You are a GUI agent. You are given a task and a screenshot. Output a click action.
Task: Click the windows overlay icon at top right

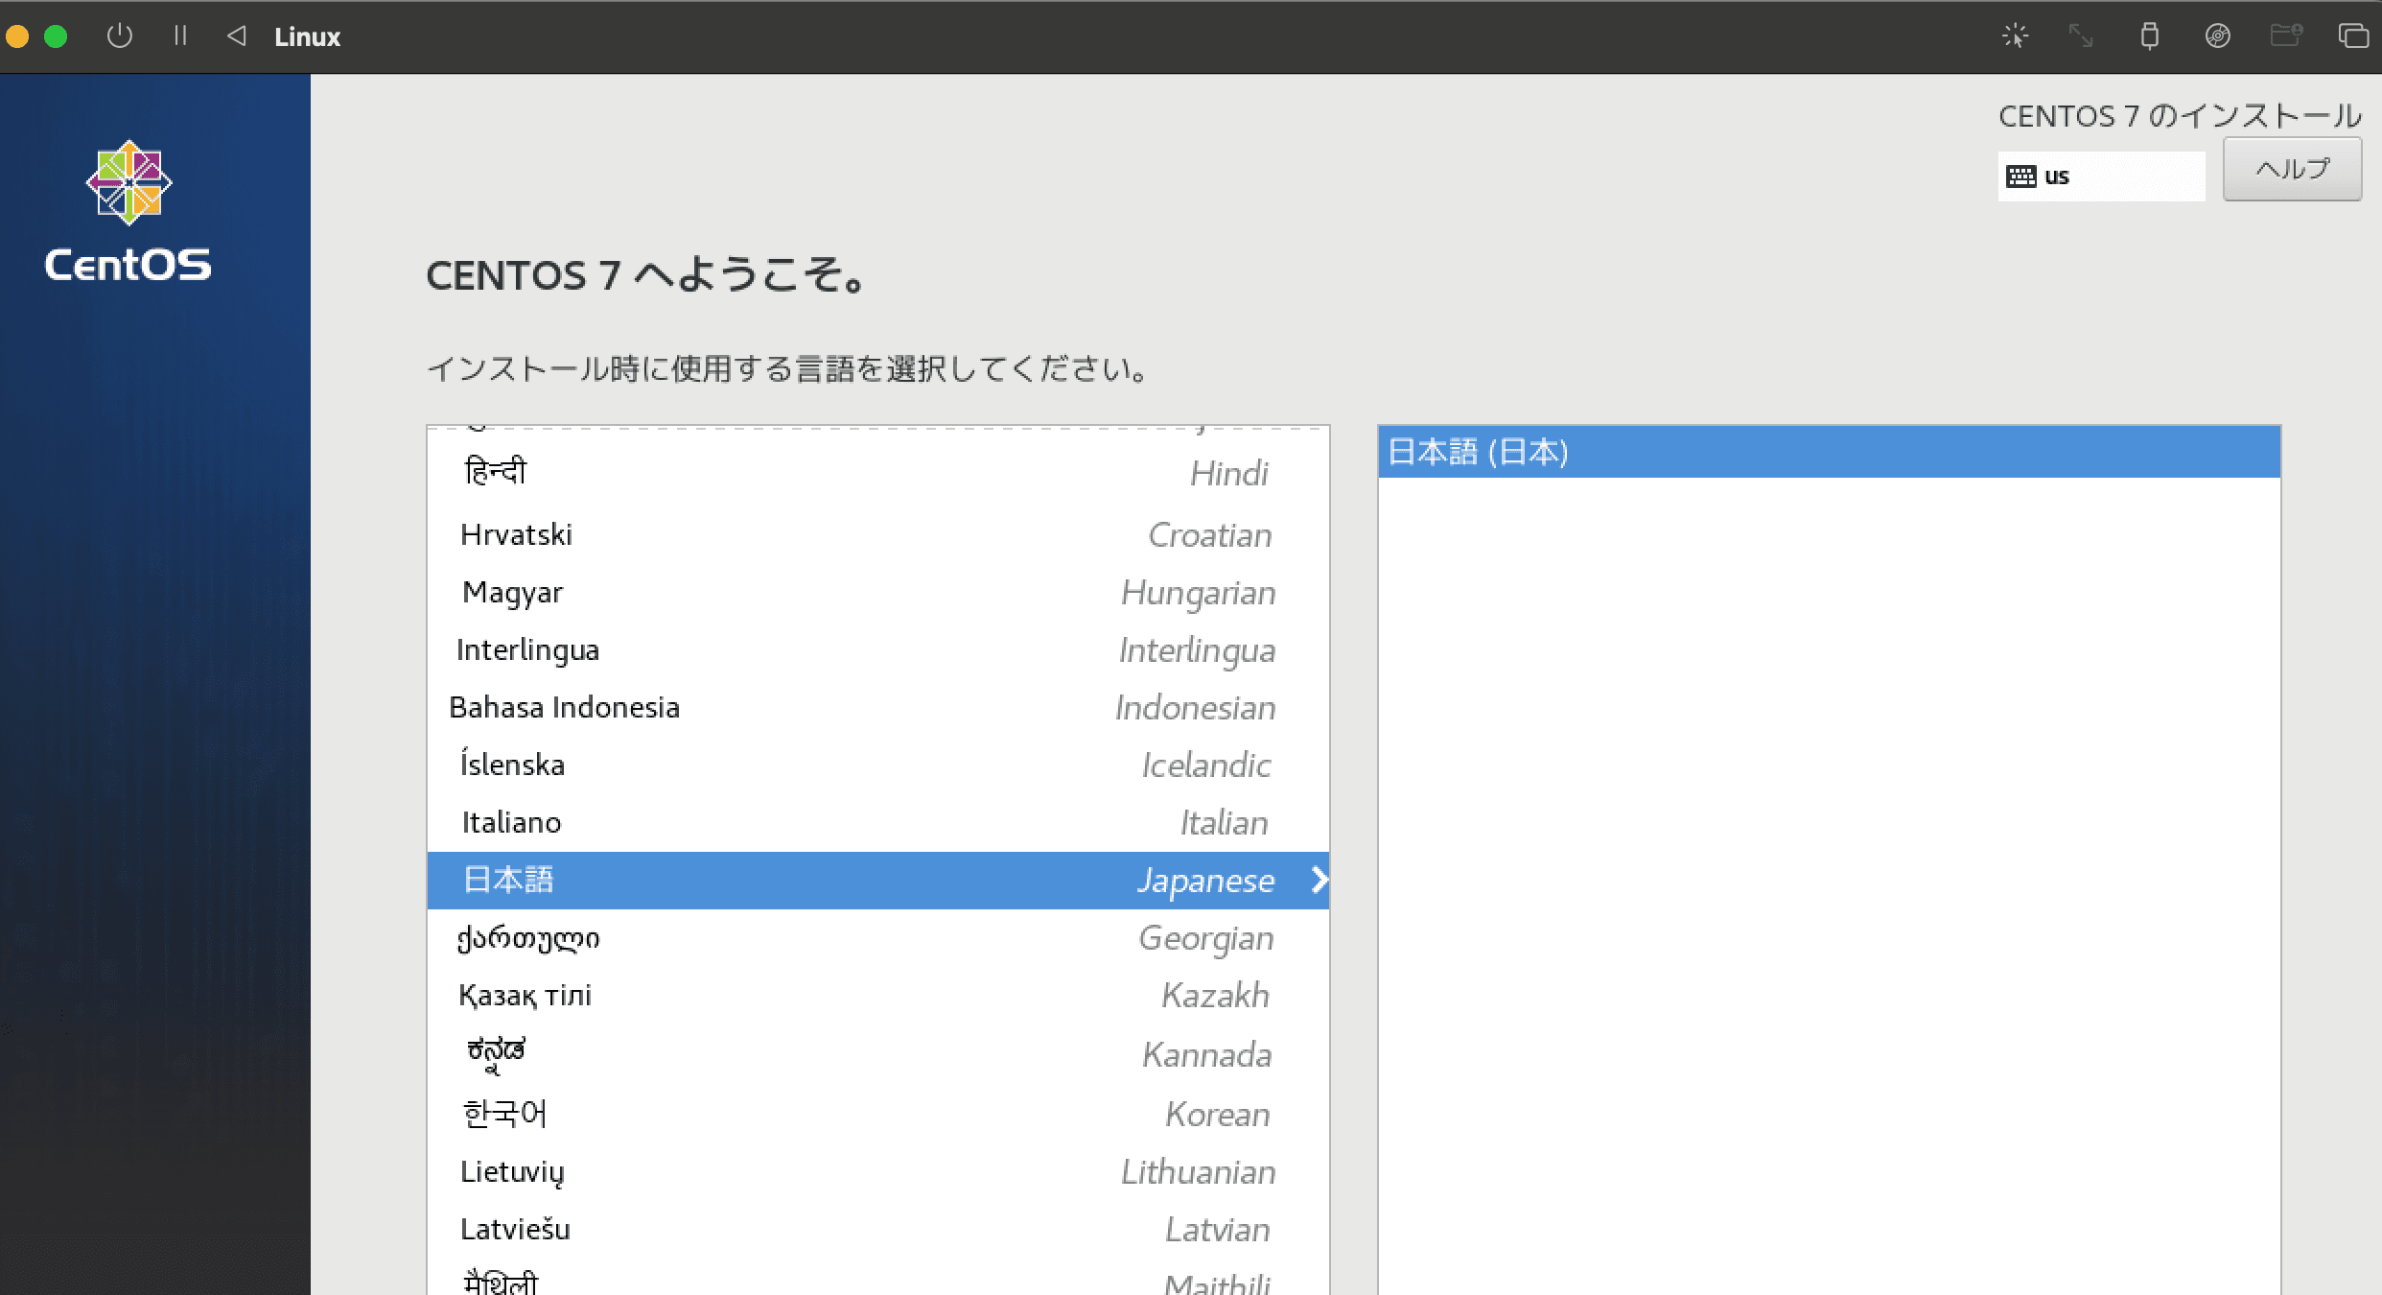[x=2353, y=36]
